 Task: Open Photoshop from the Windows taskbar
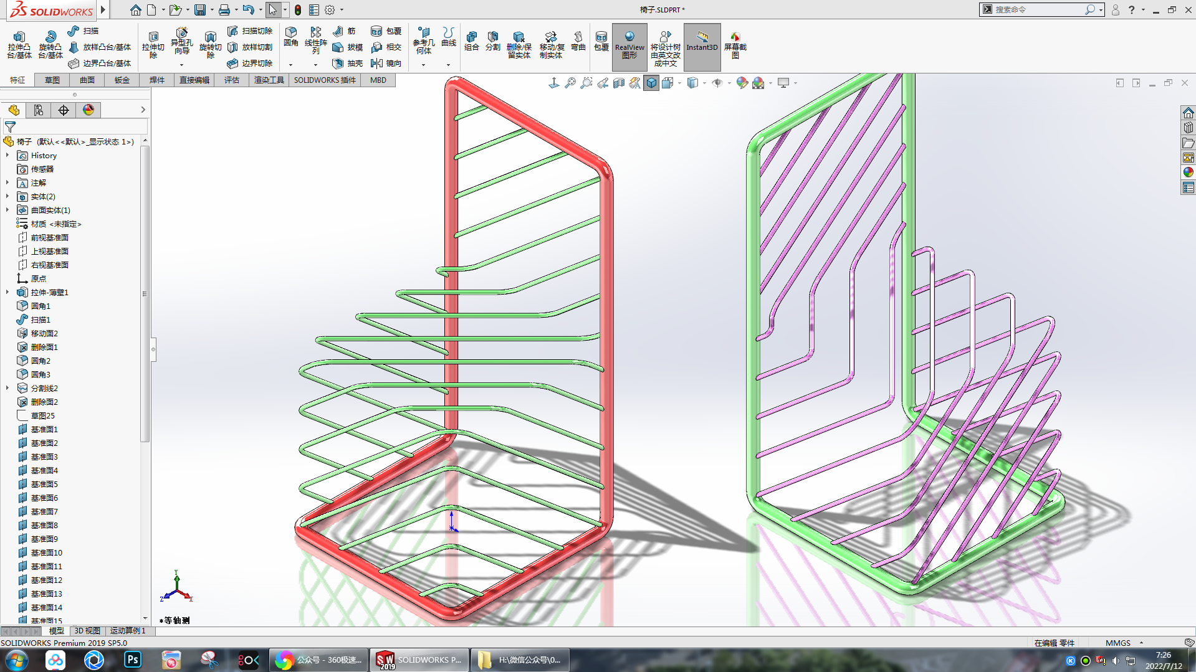point(132,660)
